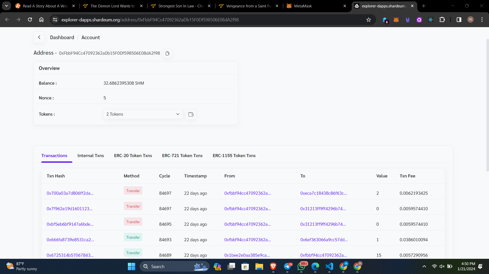Switch to the ERC-20 Token Txns tab
489x274 pixels.
pos(133,156)
